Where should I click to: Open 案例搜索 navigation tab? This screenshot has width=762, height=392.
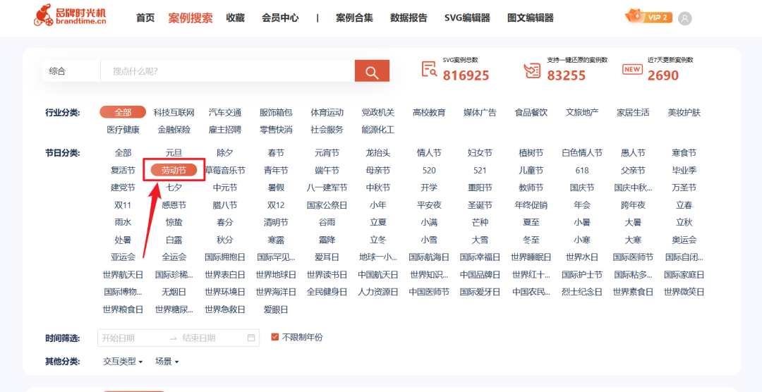pyautogui.click(x=190, y=18)
